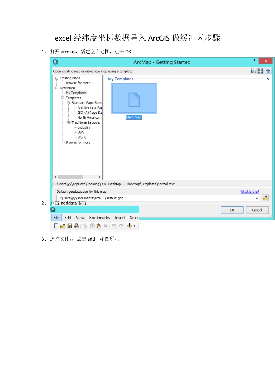Select ISO (A) Page Sizes item
Viewport: 275px width, 389px height.
[x=90, y=113]
